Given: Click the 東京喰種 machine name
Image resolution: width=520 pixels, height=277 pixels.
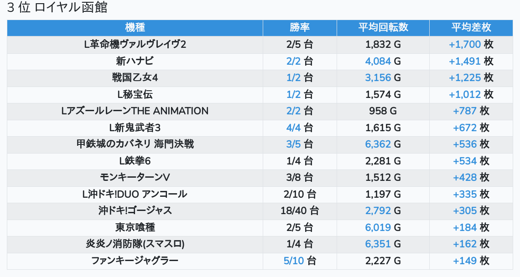Looking at the screenshot, I should [x=135, y=227].
